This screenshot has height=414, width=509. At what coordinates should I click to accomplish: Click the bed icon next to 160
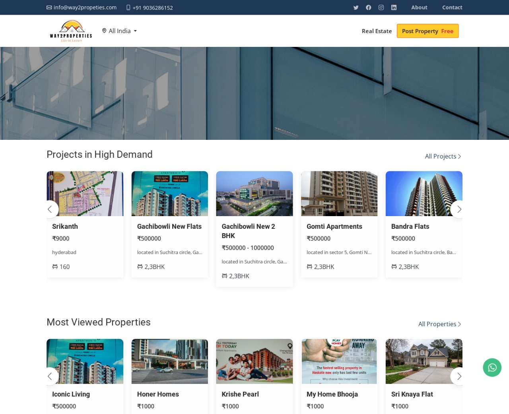(55, 267)
